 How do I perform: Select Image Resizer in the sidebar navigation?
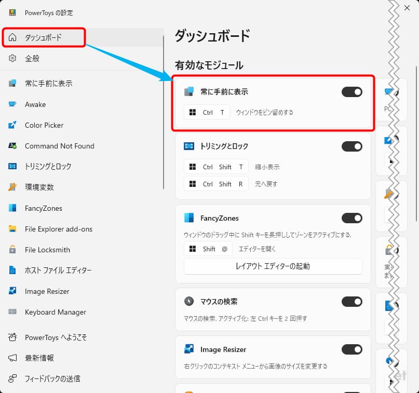(82, 291)
